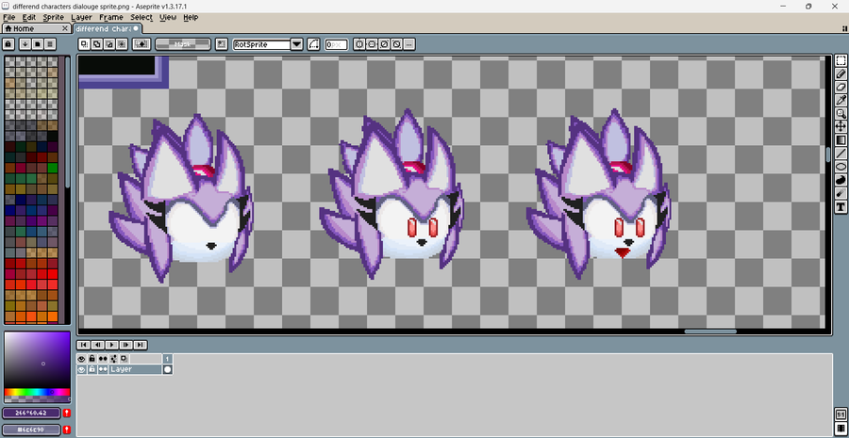Viewport: 849px width, 438px height.
Task: Click the sort and gradients palette icon
Action: pos(25,43)
